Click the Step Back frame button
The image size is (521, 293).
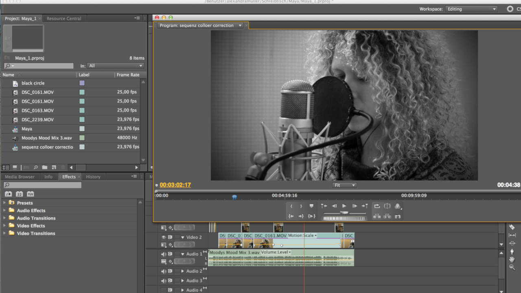coord(334,206)
